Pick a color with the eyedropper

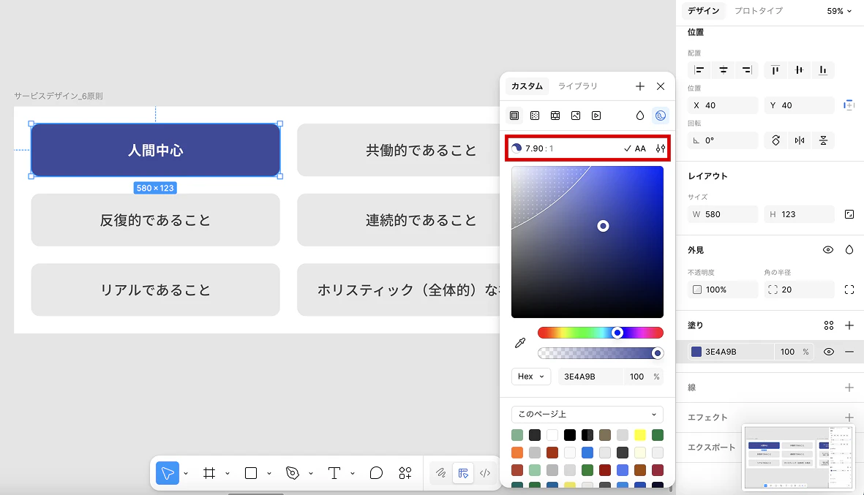coord(519,343)
